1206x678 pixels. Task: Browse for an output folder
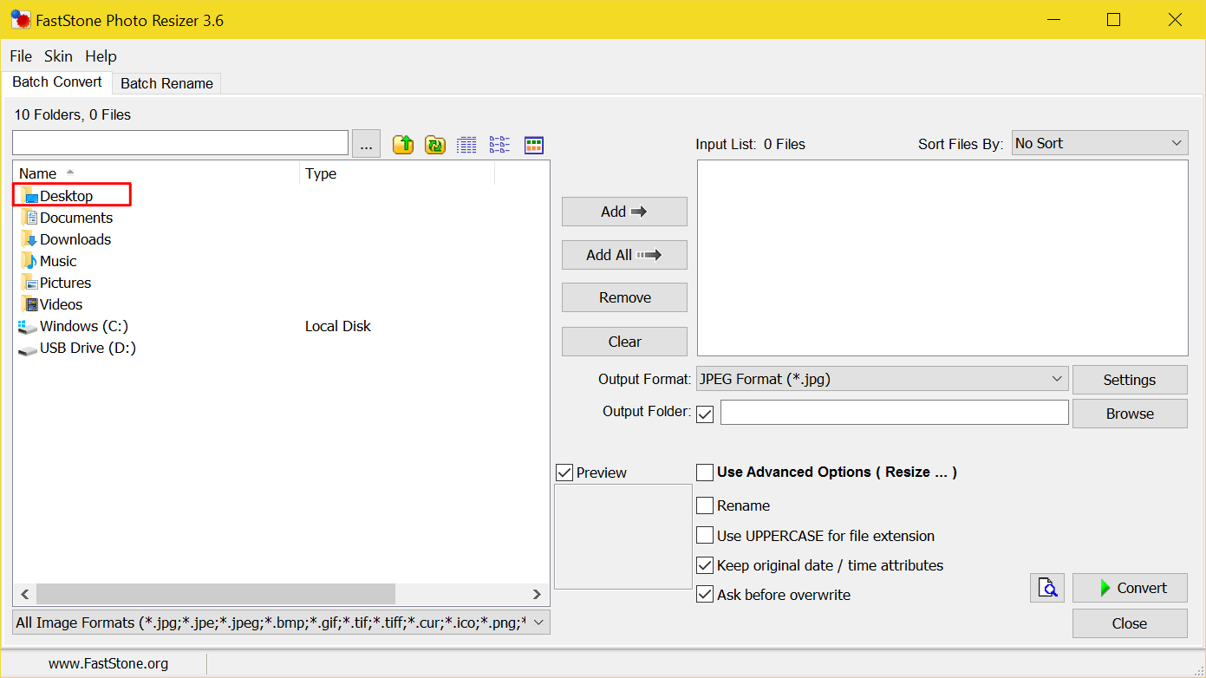(1130, 414)
